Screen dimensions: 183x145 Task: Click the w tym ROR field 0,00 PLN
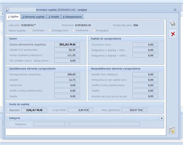pyautogui.click(x=78, y=110)
